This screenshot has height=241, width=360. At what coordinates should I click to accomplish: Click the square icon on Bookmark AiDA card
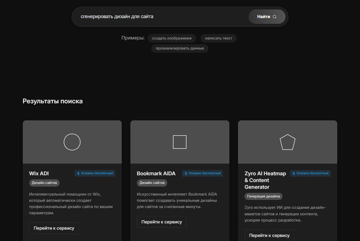(180, 142)
